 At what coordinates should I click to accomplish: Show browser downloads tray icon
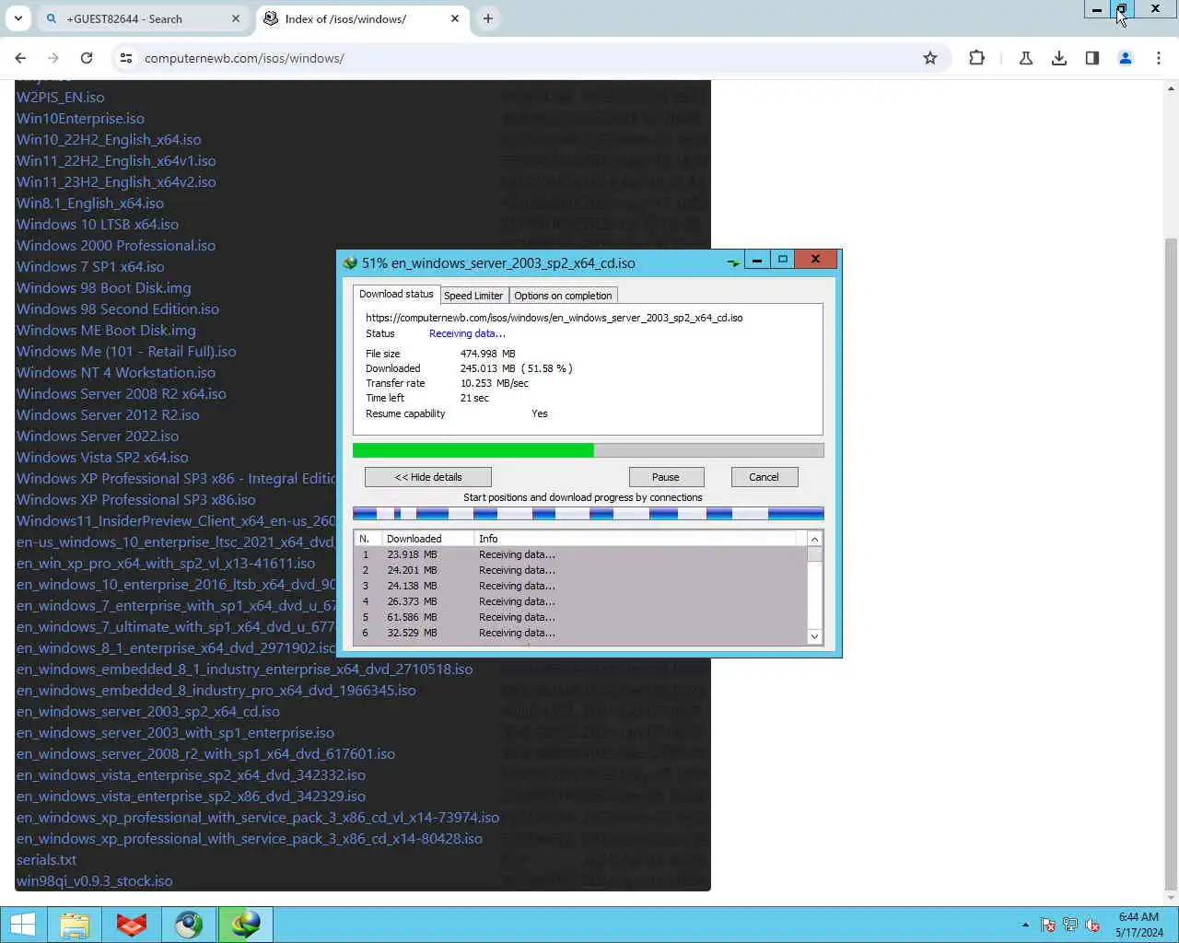tap(1059, 58)
